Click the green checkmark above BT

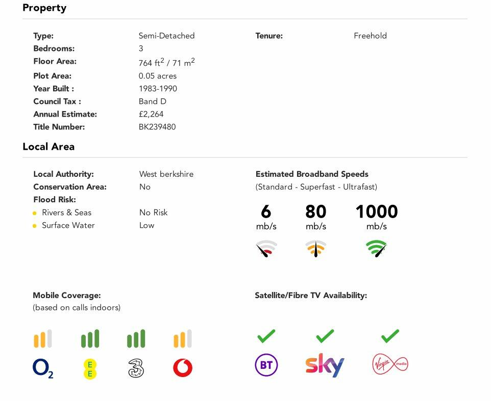coord(266,336)
